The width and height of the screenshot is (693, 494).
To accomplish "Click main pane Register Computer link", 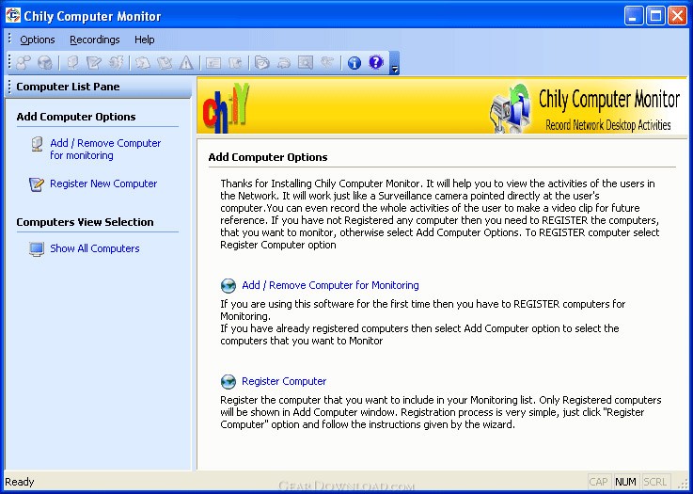I will pos(284,381).
